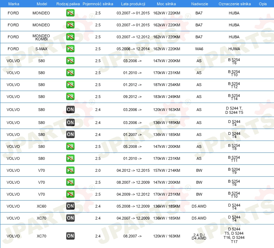Select the 2.4 D / D4 AWD body cell
This screenshot has height=248, width=274.
click(x=199, y=236)
